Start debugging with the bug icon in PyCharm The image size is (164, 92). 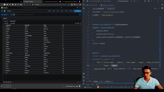pos(135,1)
